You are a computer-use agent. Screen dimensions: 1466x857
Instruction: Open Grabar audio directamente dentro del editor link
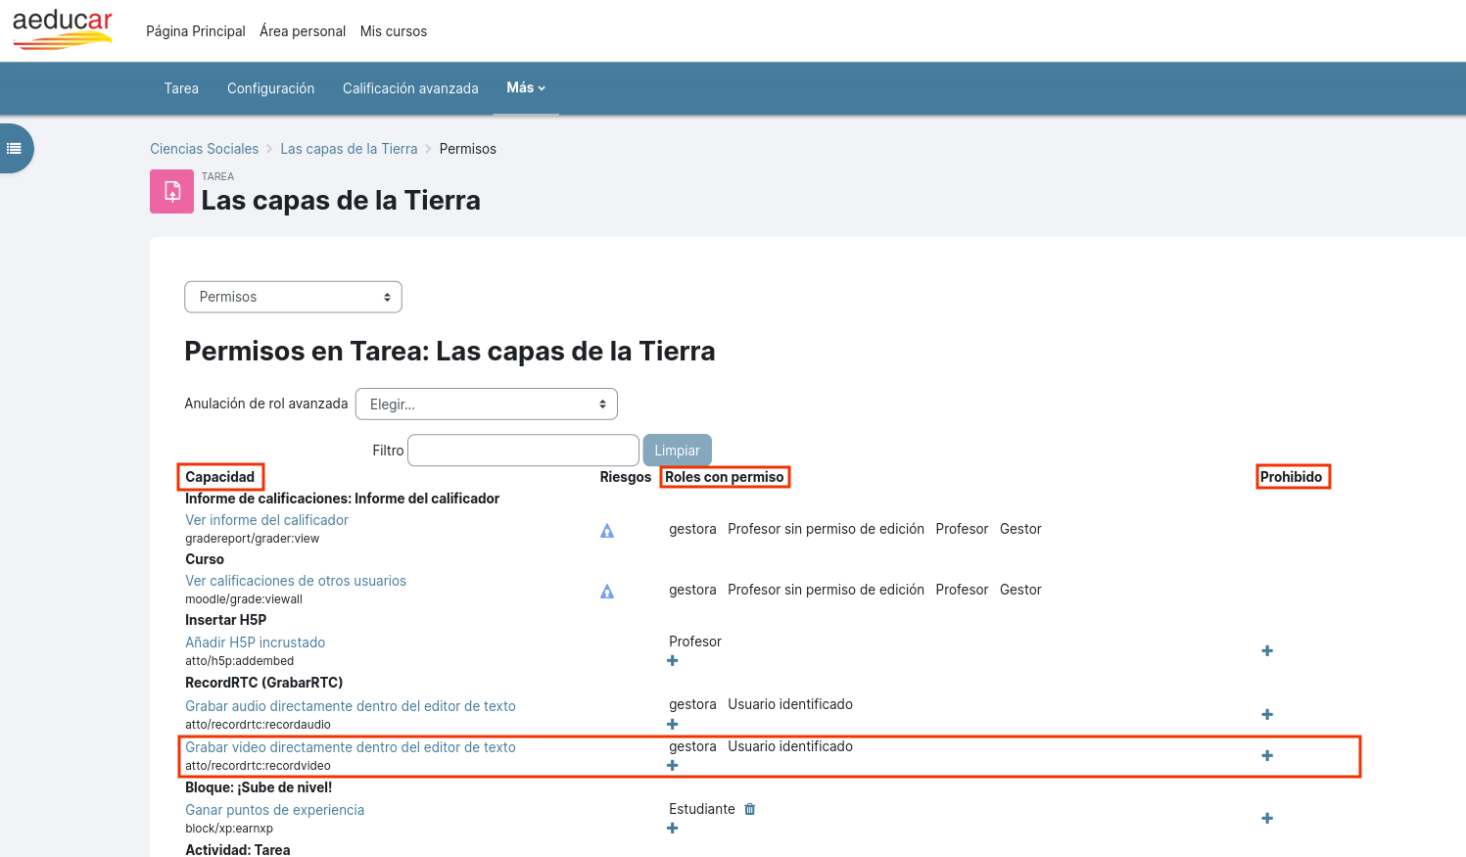(351, 706)
